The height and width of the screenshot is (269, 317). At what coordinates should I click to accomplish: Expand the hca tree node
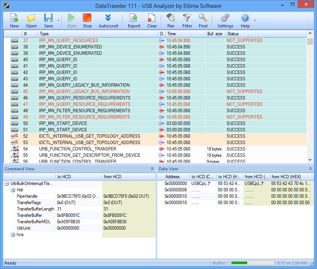coord(13,234)
